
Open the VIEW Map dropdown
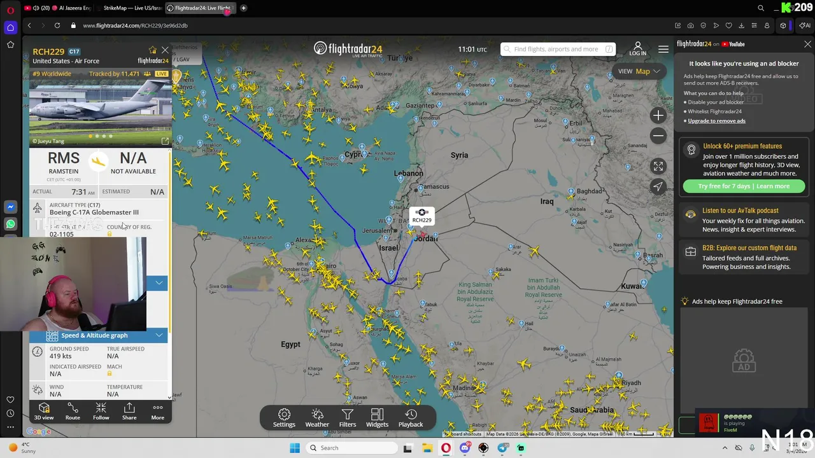point(639,71)
